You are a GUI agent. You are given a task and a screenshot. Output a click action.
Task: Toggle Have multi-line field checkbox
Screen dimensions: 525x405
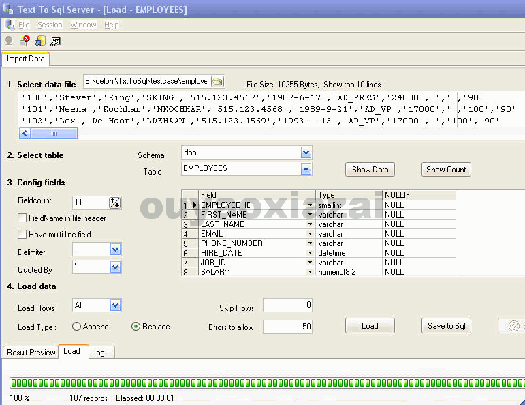click(22, 234)
